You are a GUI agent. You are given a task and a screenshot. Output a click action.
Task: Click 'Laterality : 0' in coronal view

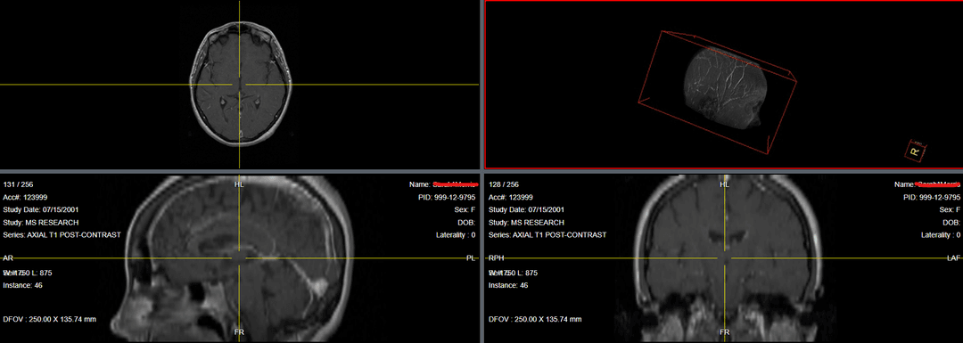coord(941,235)
